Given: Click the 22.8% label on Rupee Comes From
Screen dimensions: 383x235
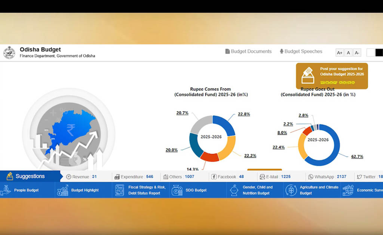Looking at the screenshot, I should point(244,114).
